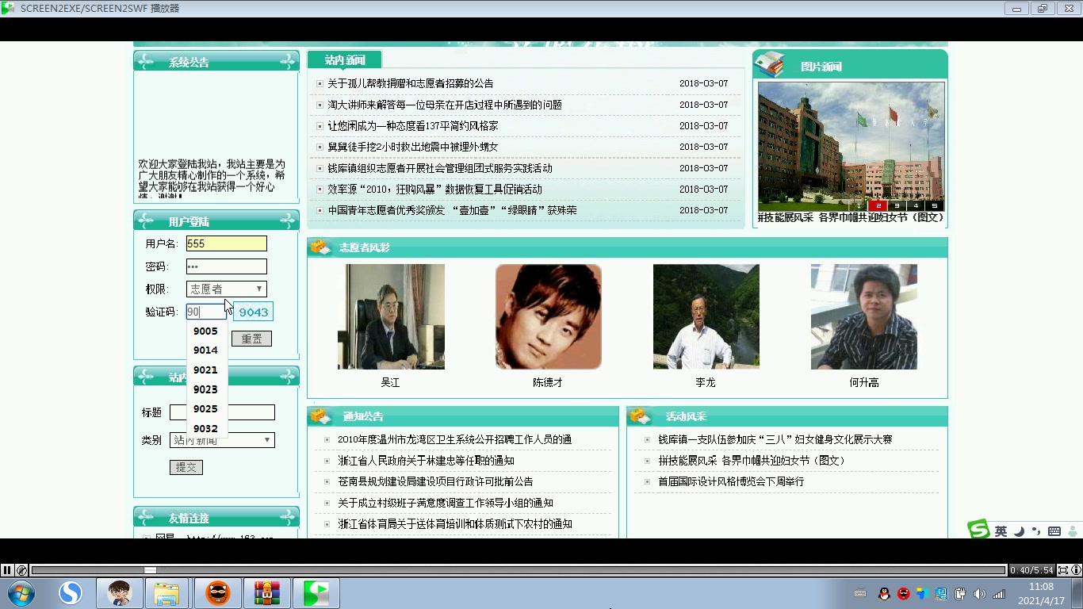Switch image news slide to number 1
The height and width of the screenshot is (609, 1083).
(x=859, y=205)
